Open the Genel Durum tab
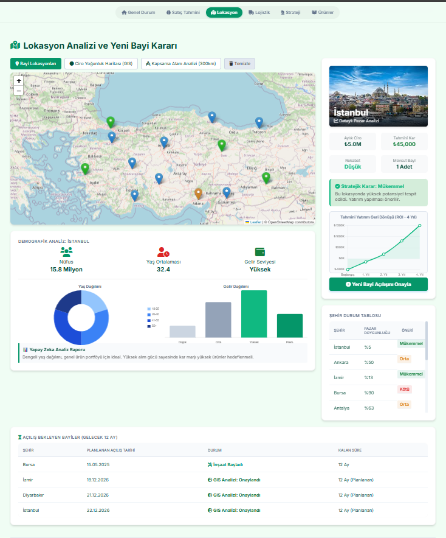446x538 pixels. (139, 12)
